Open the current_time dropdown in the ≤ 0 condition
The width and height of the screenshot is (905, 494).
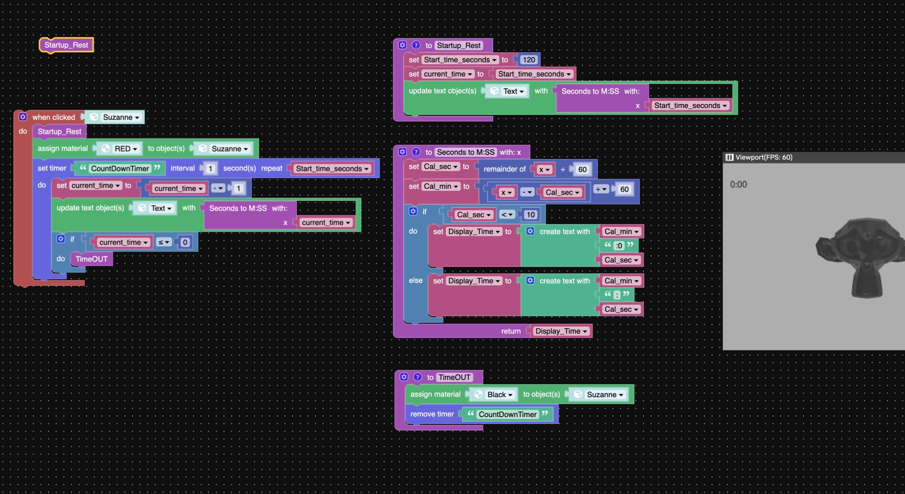123,242
